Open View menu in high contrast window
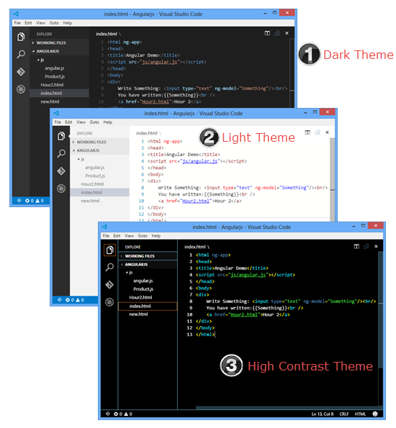 (x=130, y=236)
